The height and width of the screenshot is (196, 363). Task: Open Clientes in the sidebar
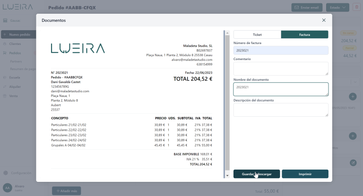(x=15, y=44)
